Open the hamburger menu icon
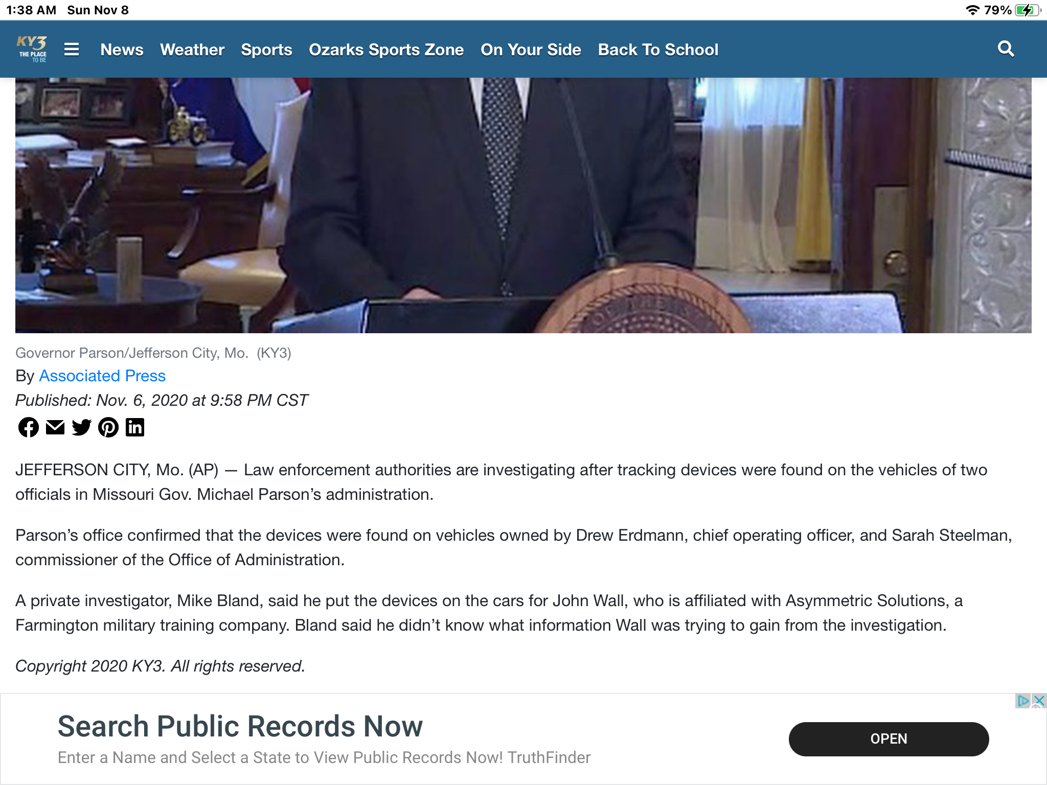 tap(72, 49)
